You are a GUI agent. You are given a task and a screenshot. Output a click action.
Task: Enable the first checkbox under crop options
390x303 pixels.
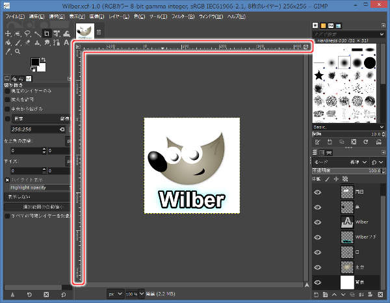coord(7,91)
